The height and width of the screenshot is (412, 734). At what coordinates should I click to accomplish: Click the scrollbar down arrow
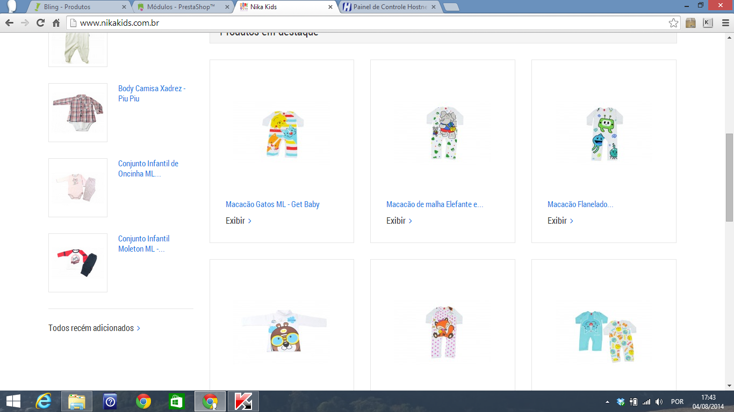[729, 386]
